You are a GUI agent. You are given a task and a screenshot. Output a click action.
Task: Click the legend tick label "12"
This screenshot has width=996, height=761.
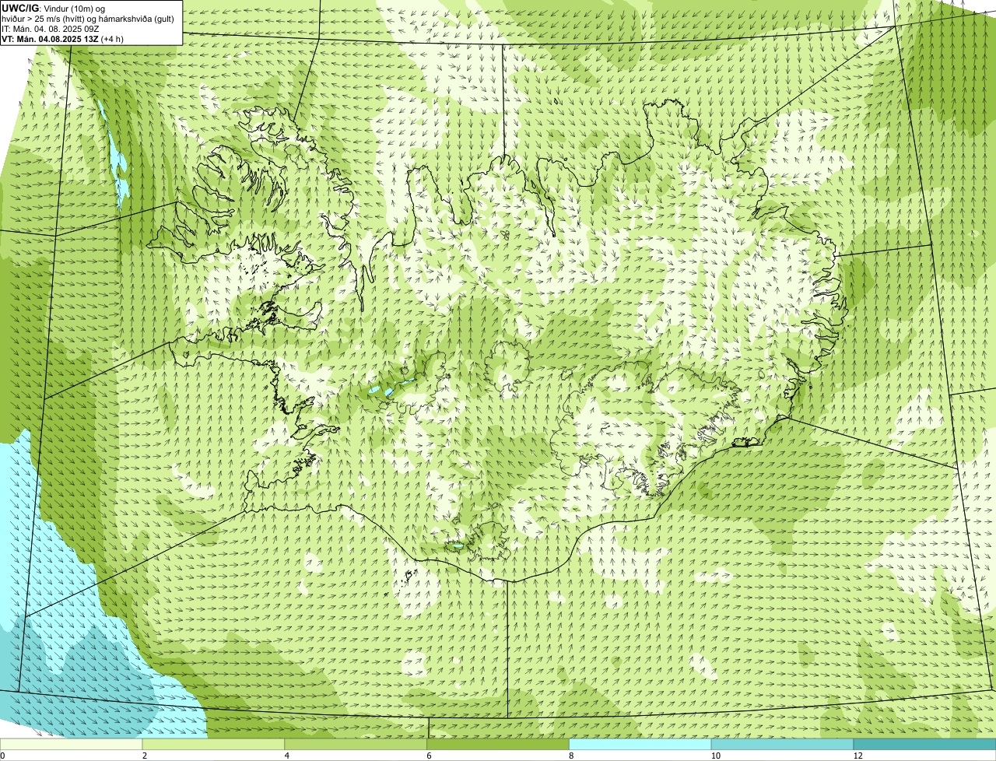pos(857,756)
